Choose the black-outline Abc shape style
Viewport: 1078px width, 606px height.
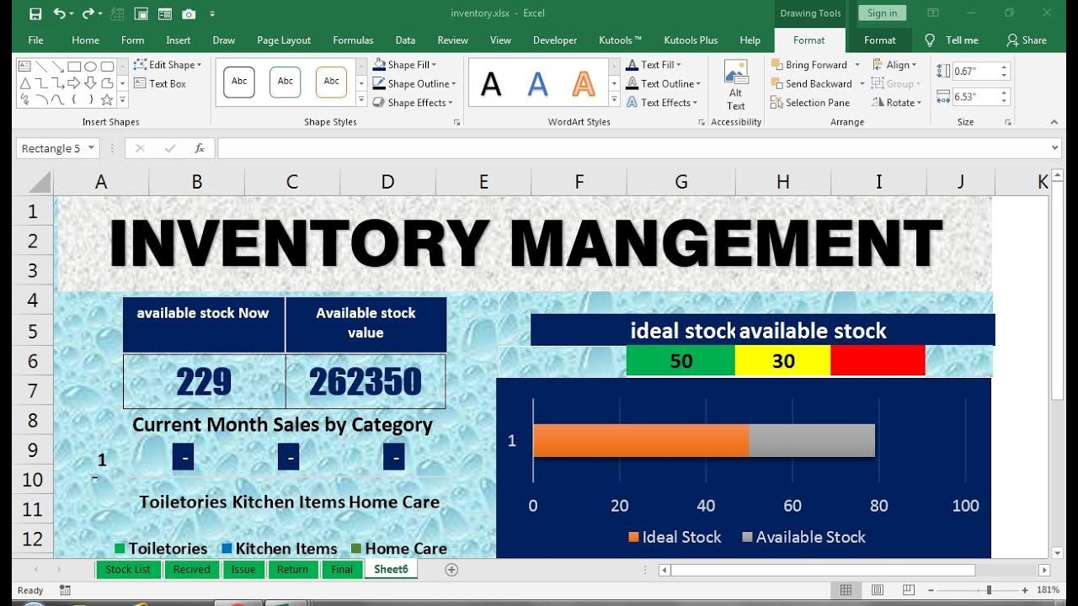coord(239,82)
